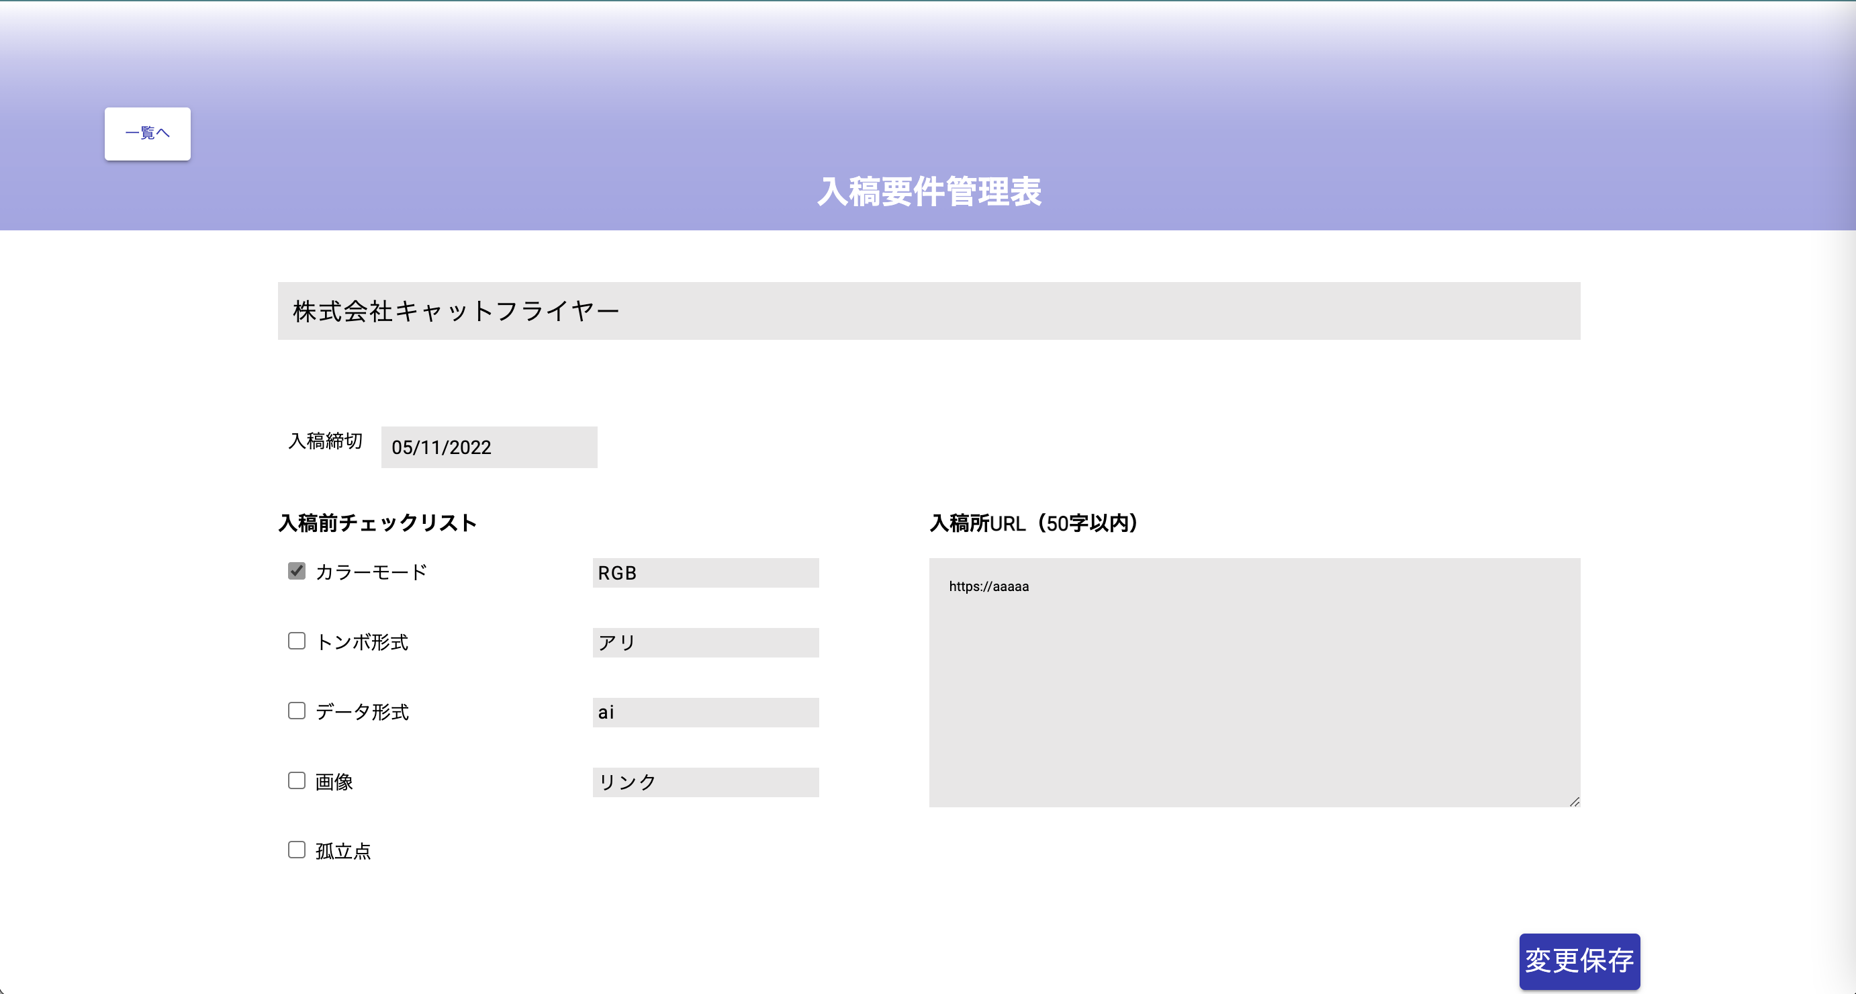This screenshot has height=994, width=1856.
Task: Tick the 孤立点 checkbox
Action: point(297,850)
